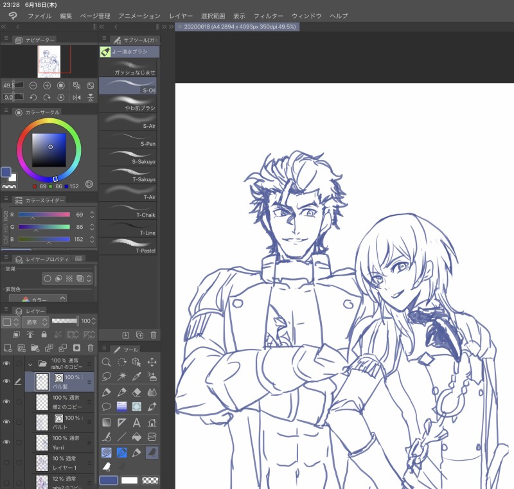Open the blending mode 通常 dropdown
The height and width of the screenshot is (489, 514).
35,322
